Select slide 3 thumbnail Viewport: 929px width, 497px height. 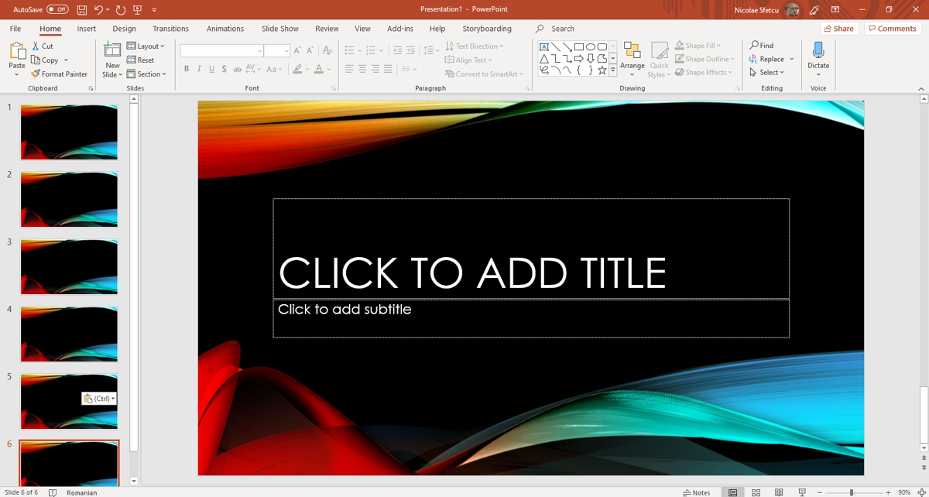69,267
